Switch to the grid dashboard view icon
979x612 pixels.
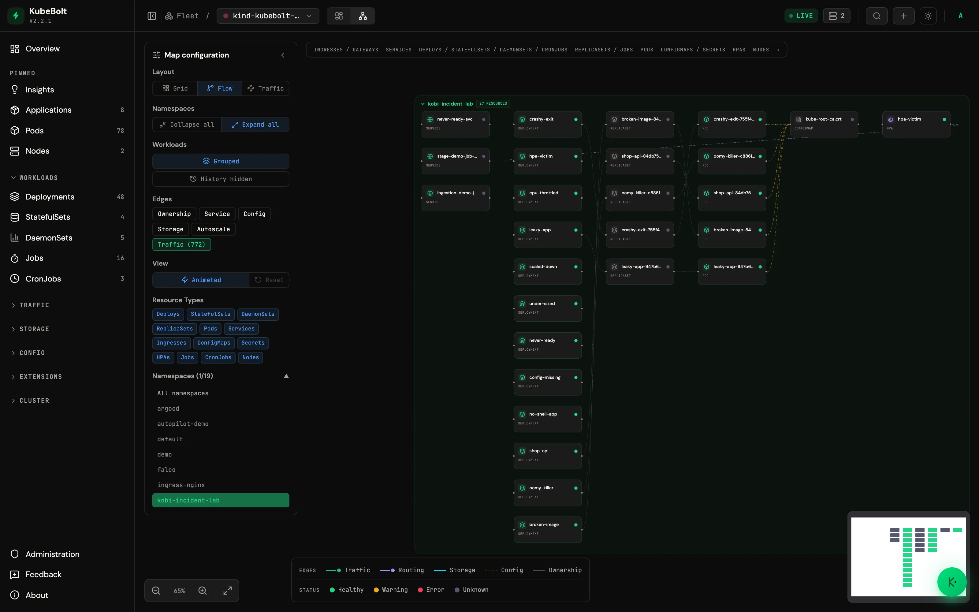(339, 16)
